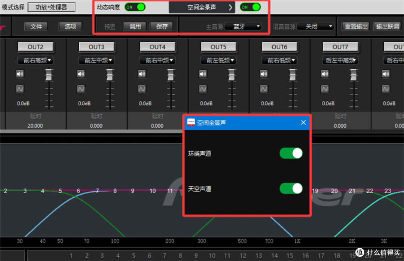Click the 空间全景声 dialog app icon

coord(191,122)
